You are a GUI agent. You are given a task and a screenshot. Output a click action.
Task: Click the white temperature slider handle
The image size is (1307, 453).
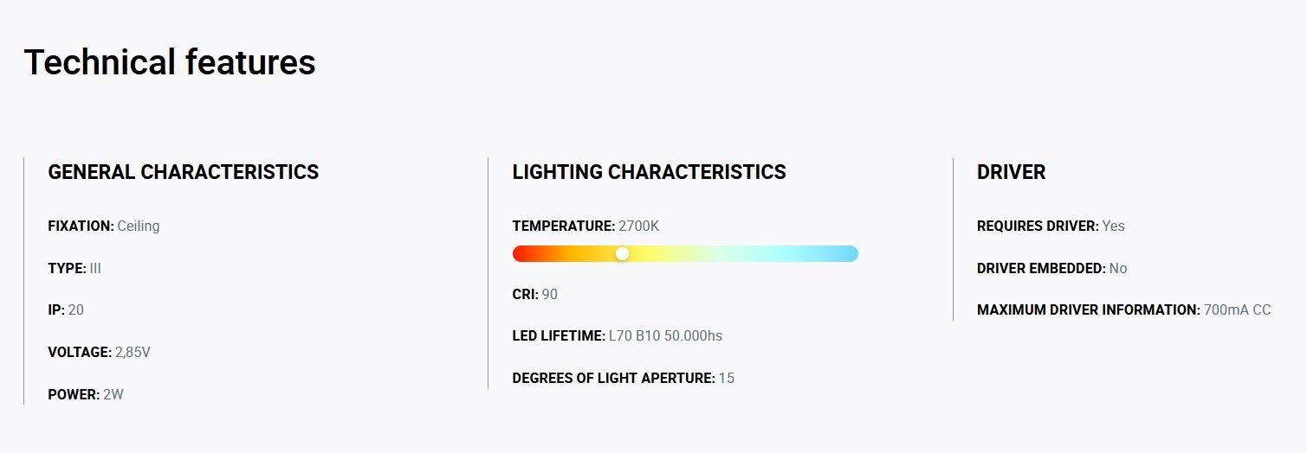click(622, 253)
